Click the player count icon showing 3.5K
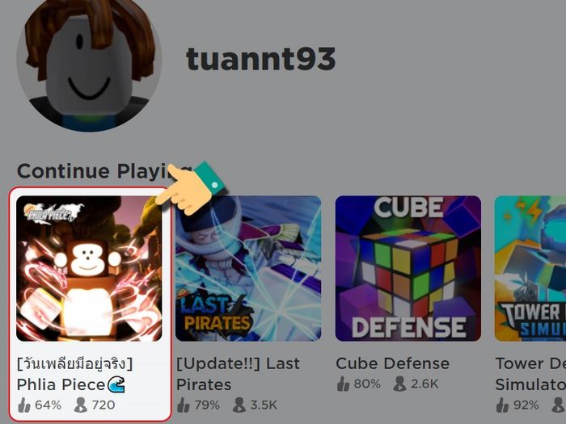This screenshot has height=424, width=566. click(x=239, y=405)
